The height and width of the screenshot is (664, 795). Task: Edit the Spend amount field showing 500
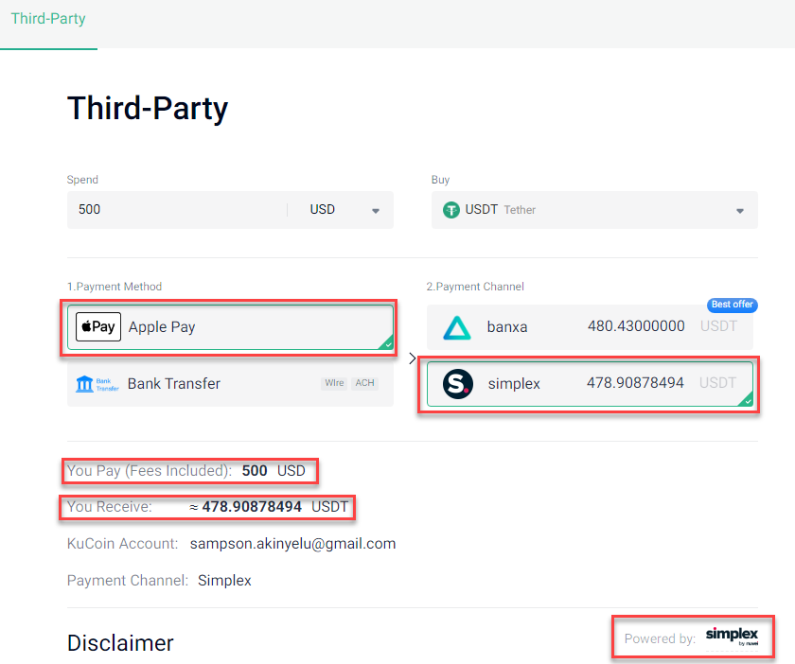point(177,210)
